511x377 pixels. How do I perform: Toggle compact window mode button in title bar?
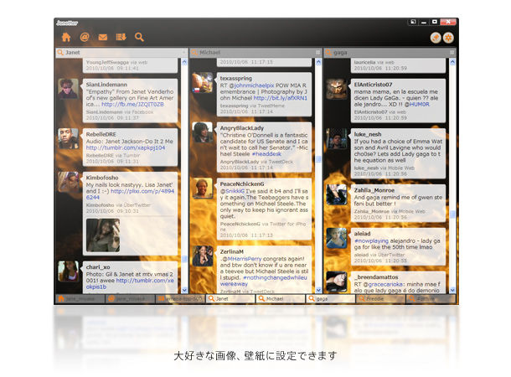(413, 22)
